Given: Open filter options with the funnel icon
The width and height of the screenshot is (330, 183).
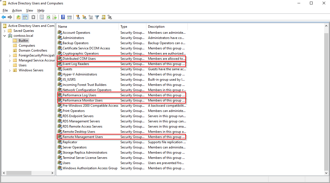Looking at the screenshot, I should 97,17.
